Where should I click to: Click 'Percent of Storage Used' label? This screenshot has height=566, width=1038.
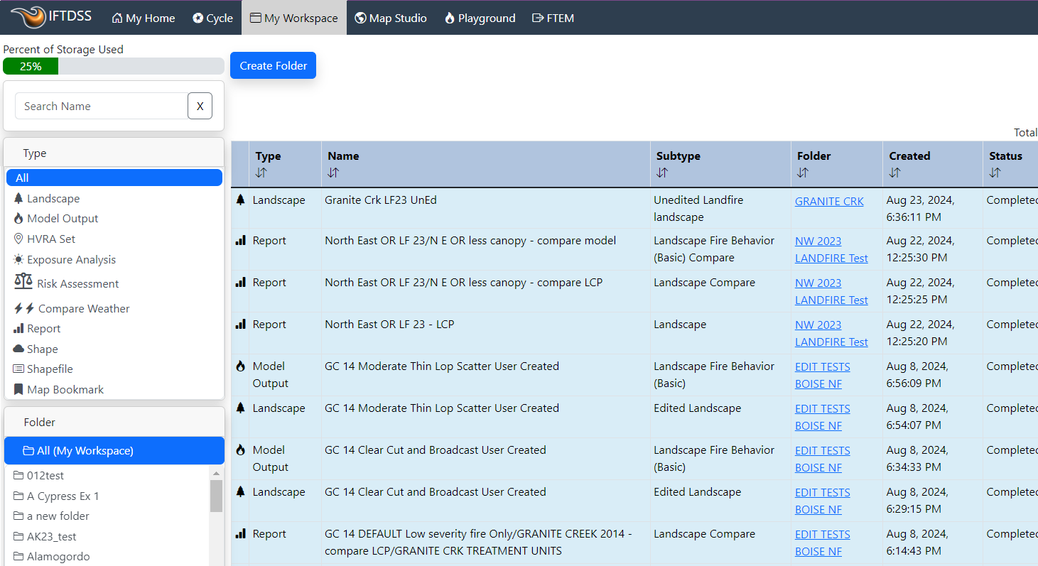(63, 50)
